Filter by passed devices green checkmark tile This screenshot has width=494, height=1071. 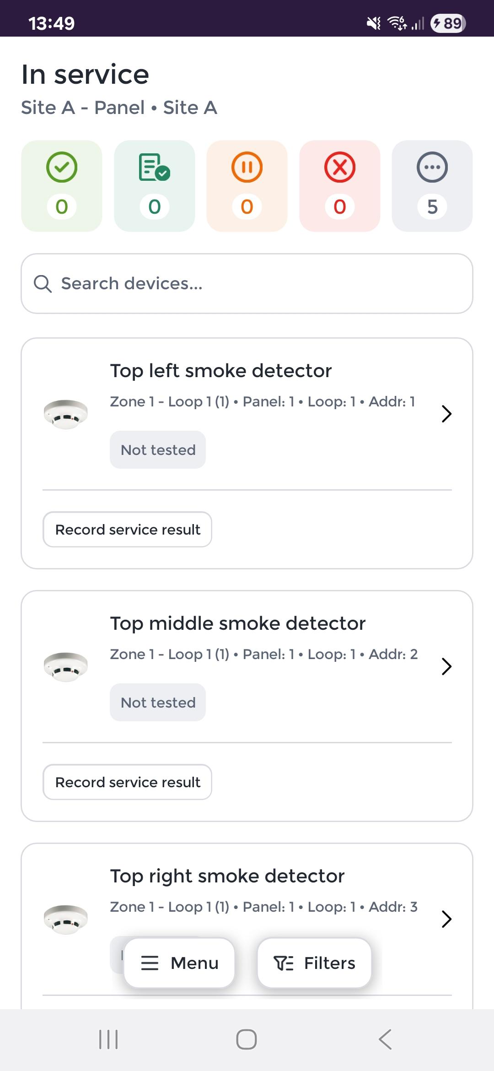[x=62, y=186]
